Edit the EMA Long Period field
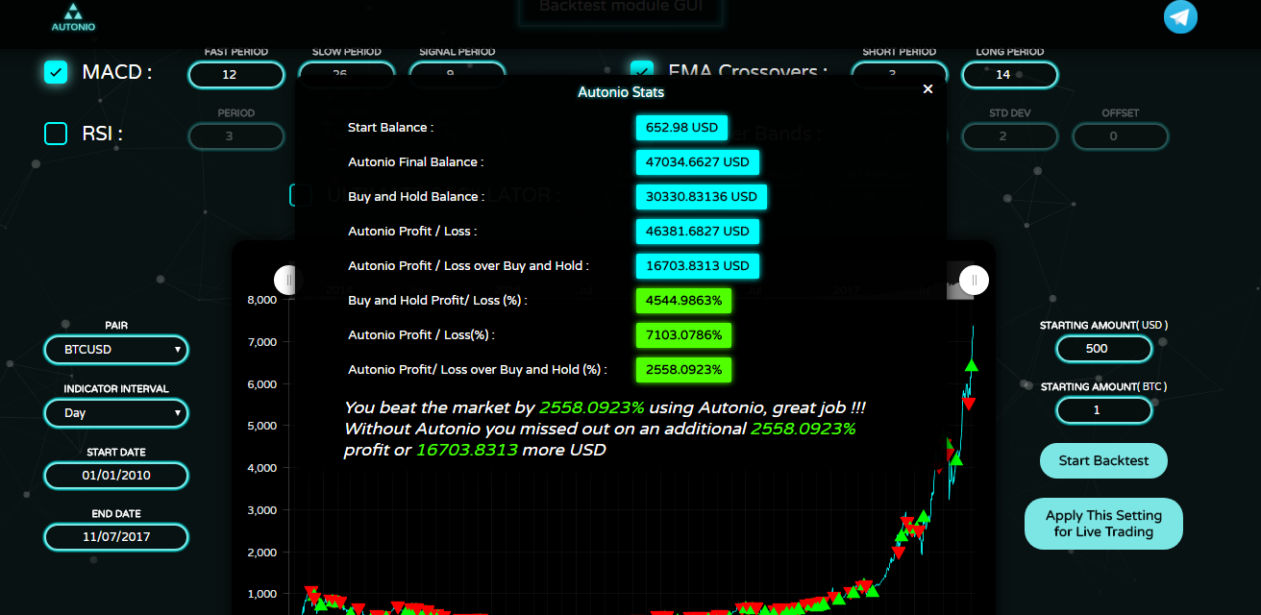Viewport: 1261px width, 615px height. (1010, 74)
